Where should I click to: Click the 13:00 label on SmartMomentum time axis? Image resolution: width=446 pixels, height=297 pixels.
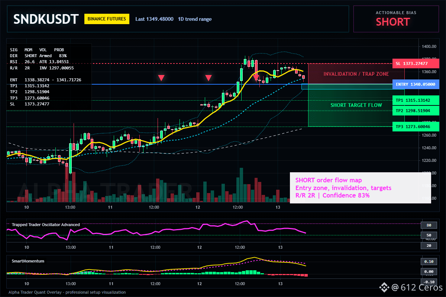(71, 283)
